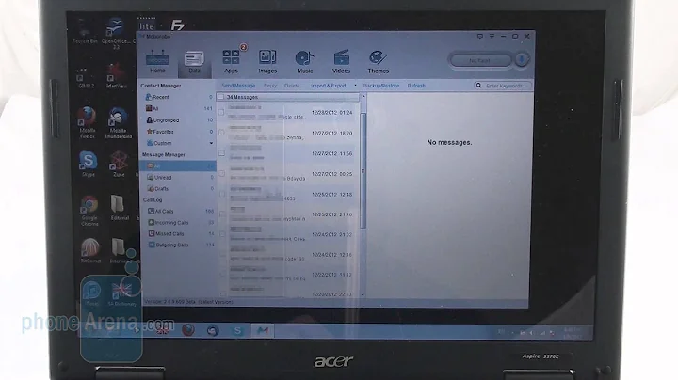Screen dimensions: 678x380
Task: Open Google Chrome desktop icon
Action: click(x=89, y=211)
